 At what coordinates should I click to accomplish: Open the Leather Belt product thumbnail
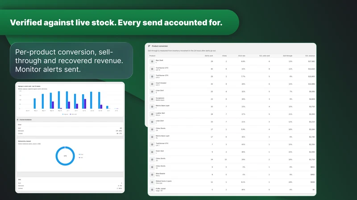point(152,114)
